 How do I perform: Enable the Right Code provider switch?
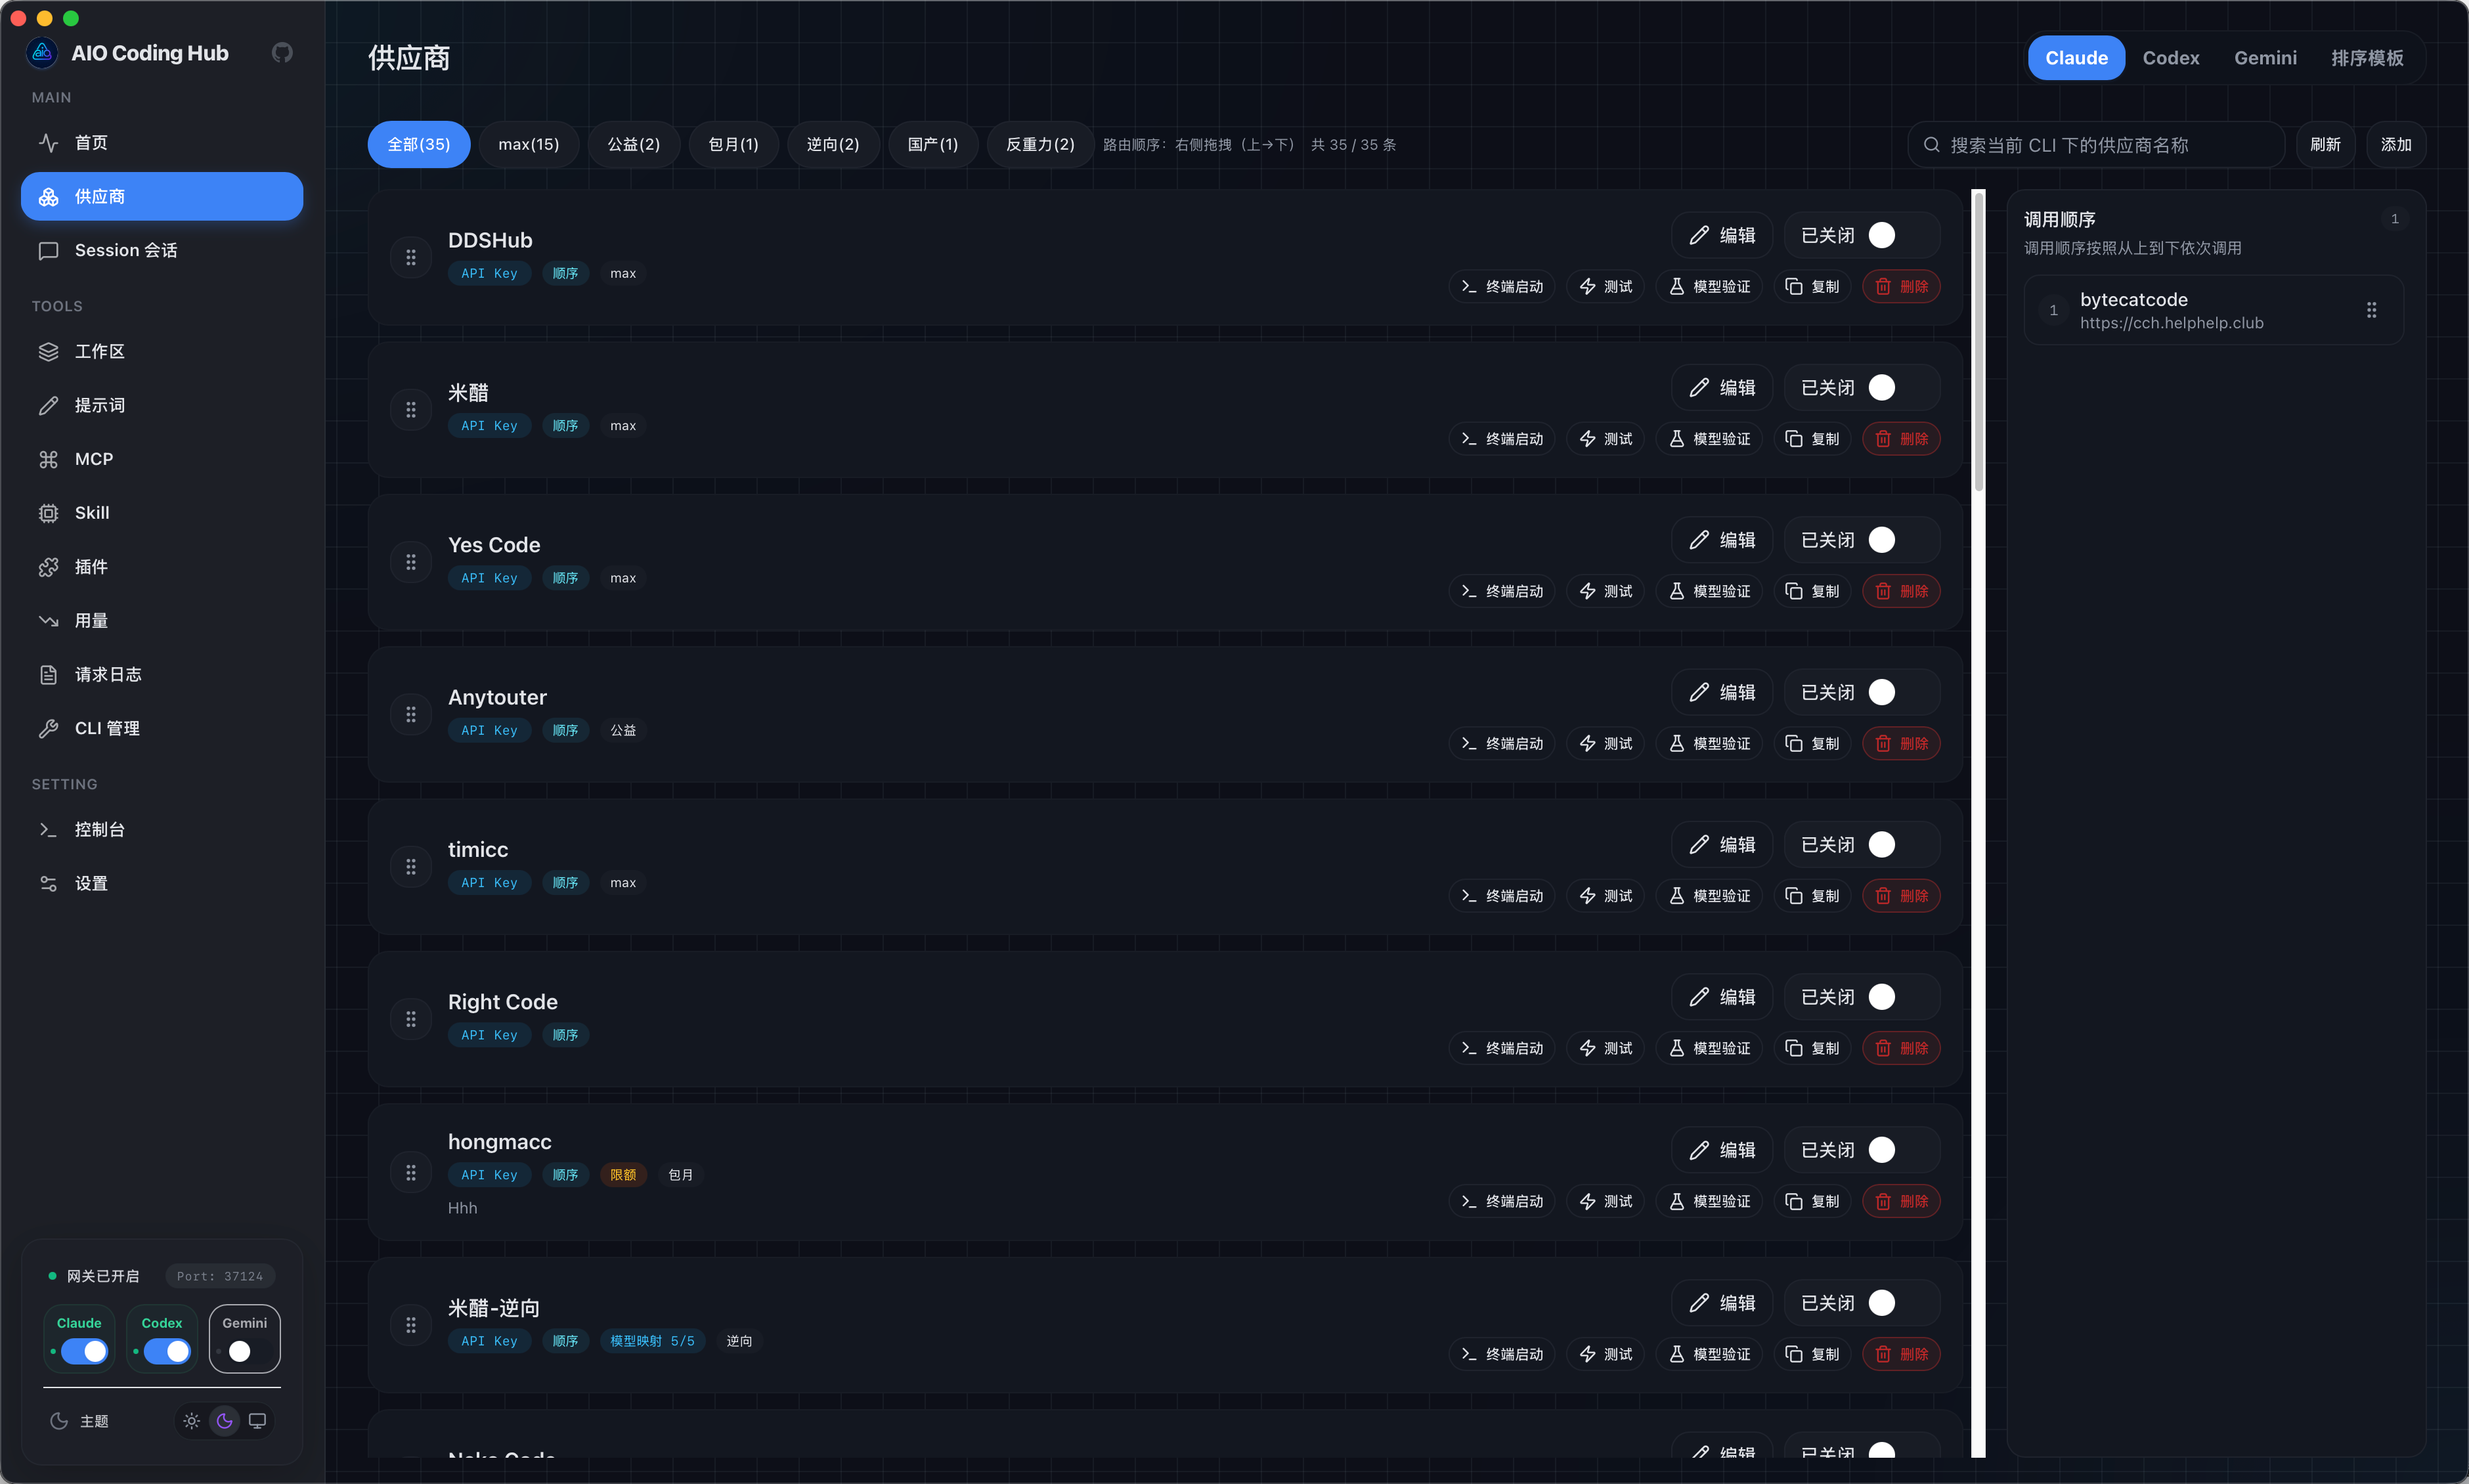click(x=1894, y=997)
